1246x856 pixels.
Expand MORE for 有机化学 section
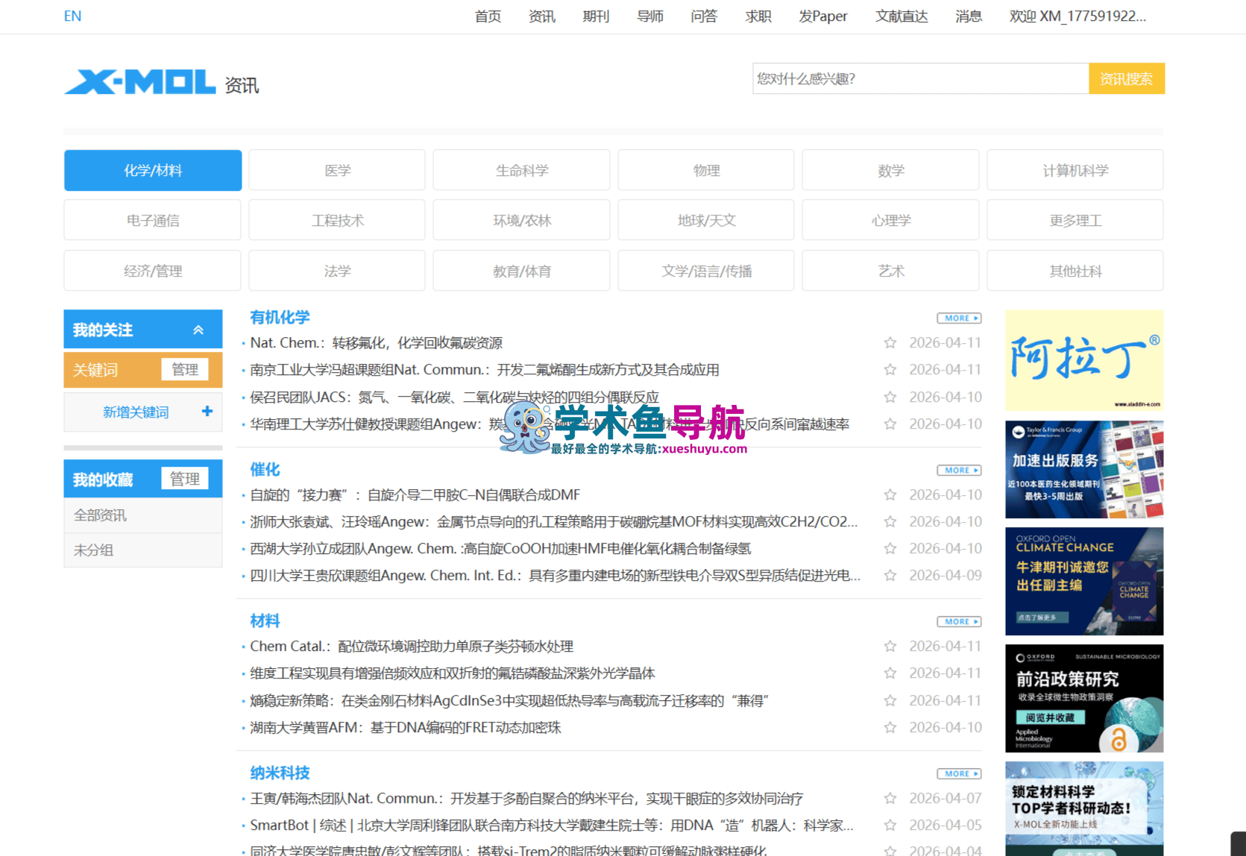pos(959,318)
